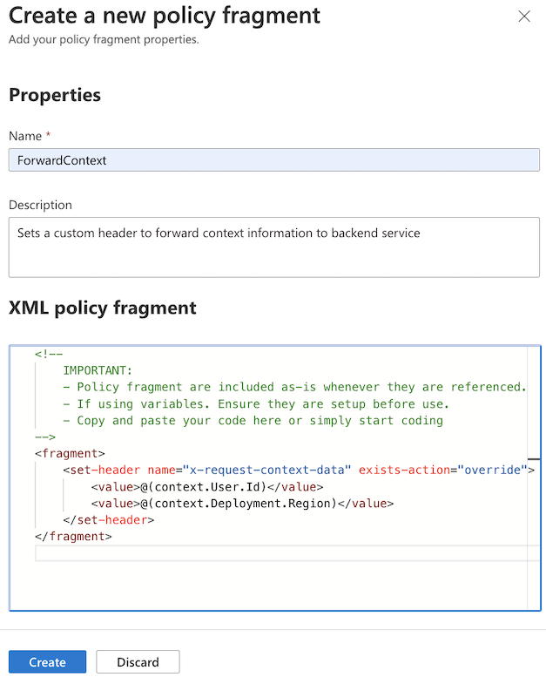Click the 'Copy and paste your code' comment line
This screenshot has width=546, height=677.
click(253, 420)
